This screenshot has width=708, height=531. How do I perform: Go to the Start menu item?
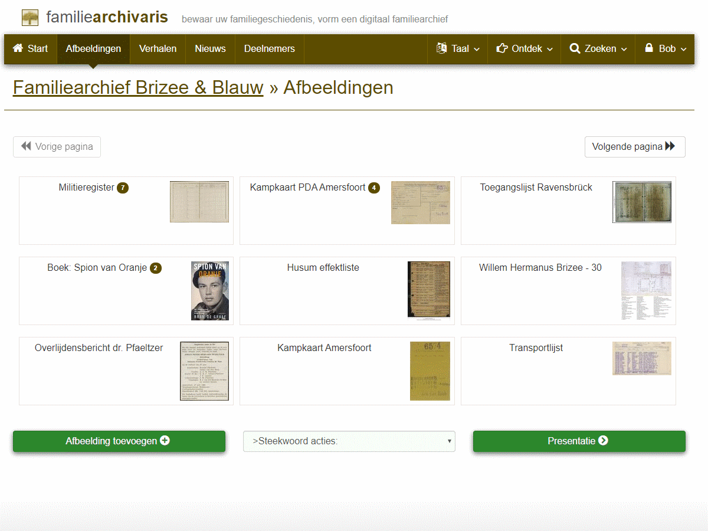31,48
